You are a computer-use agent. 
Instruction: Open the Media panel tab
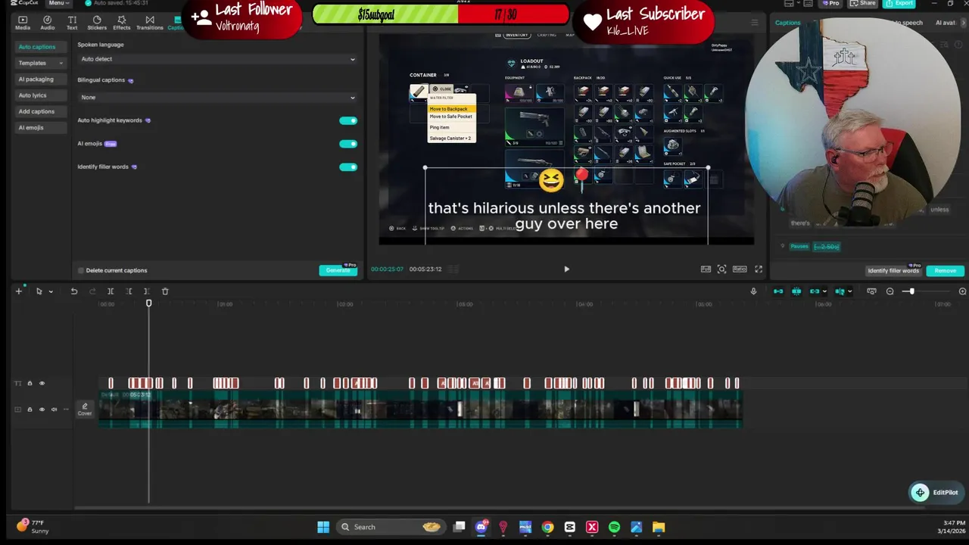[x=23, y=23]
